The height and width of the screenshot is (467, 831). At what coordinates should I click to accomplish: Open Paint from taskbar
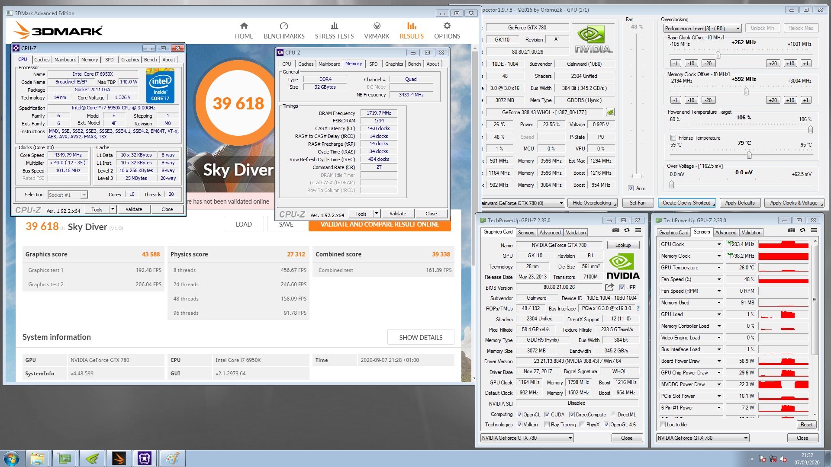point(172,458)
